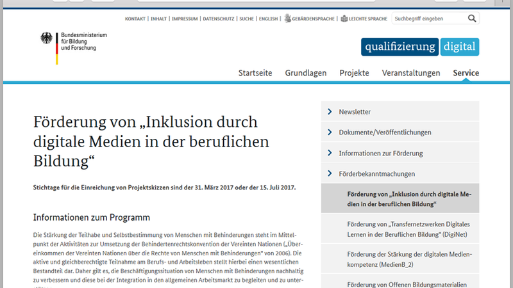Click the Leichte Sprache book icon
The width and height of the screenshot is (513, 288).
344,19
